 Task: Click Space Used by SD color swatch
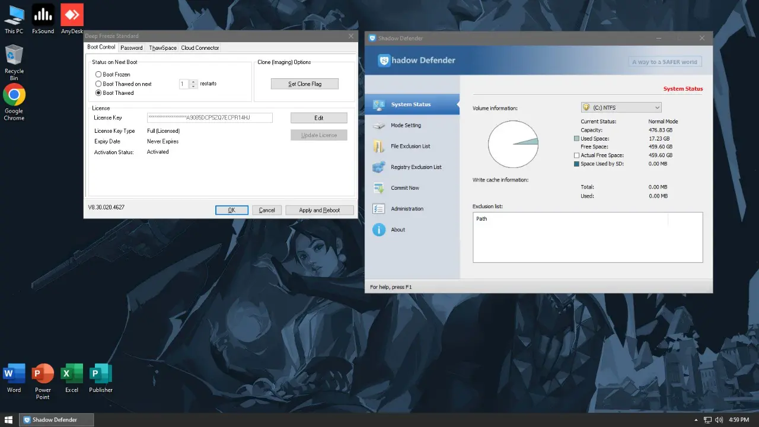[577, 164]
